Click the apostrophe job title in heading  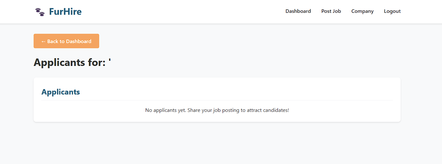pos(110,61)
